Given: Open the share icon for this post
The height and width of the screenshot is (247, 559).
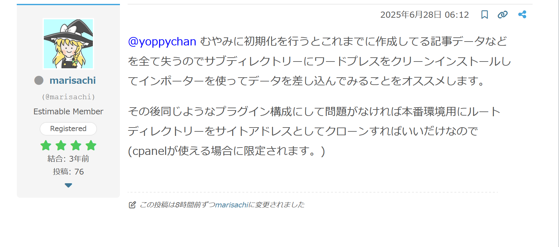Looking at the screenshot, I should click(522, 14).
